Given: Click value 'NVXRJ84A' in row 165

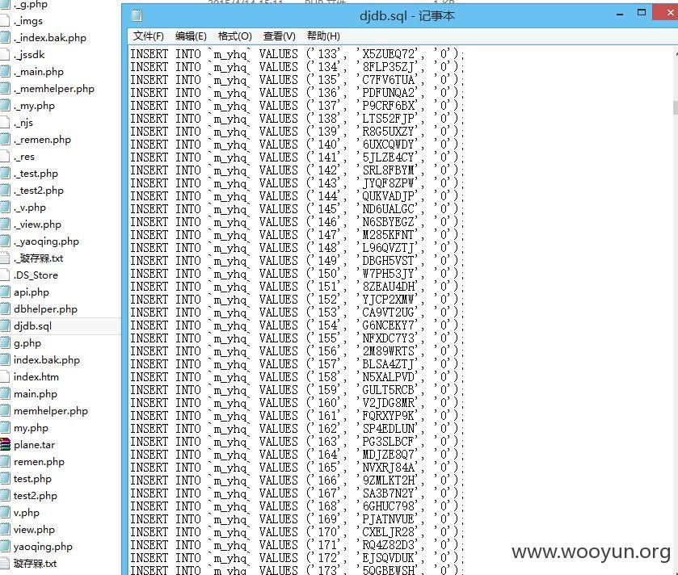Looking at the screenshot, I should tap(389, 468).
